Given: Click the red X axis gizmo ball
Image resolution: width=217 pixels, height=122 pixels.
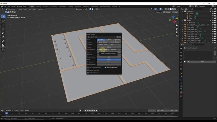Looking at the screenshot, I should pos(175,22).
